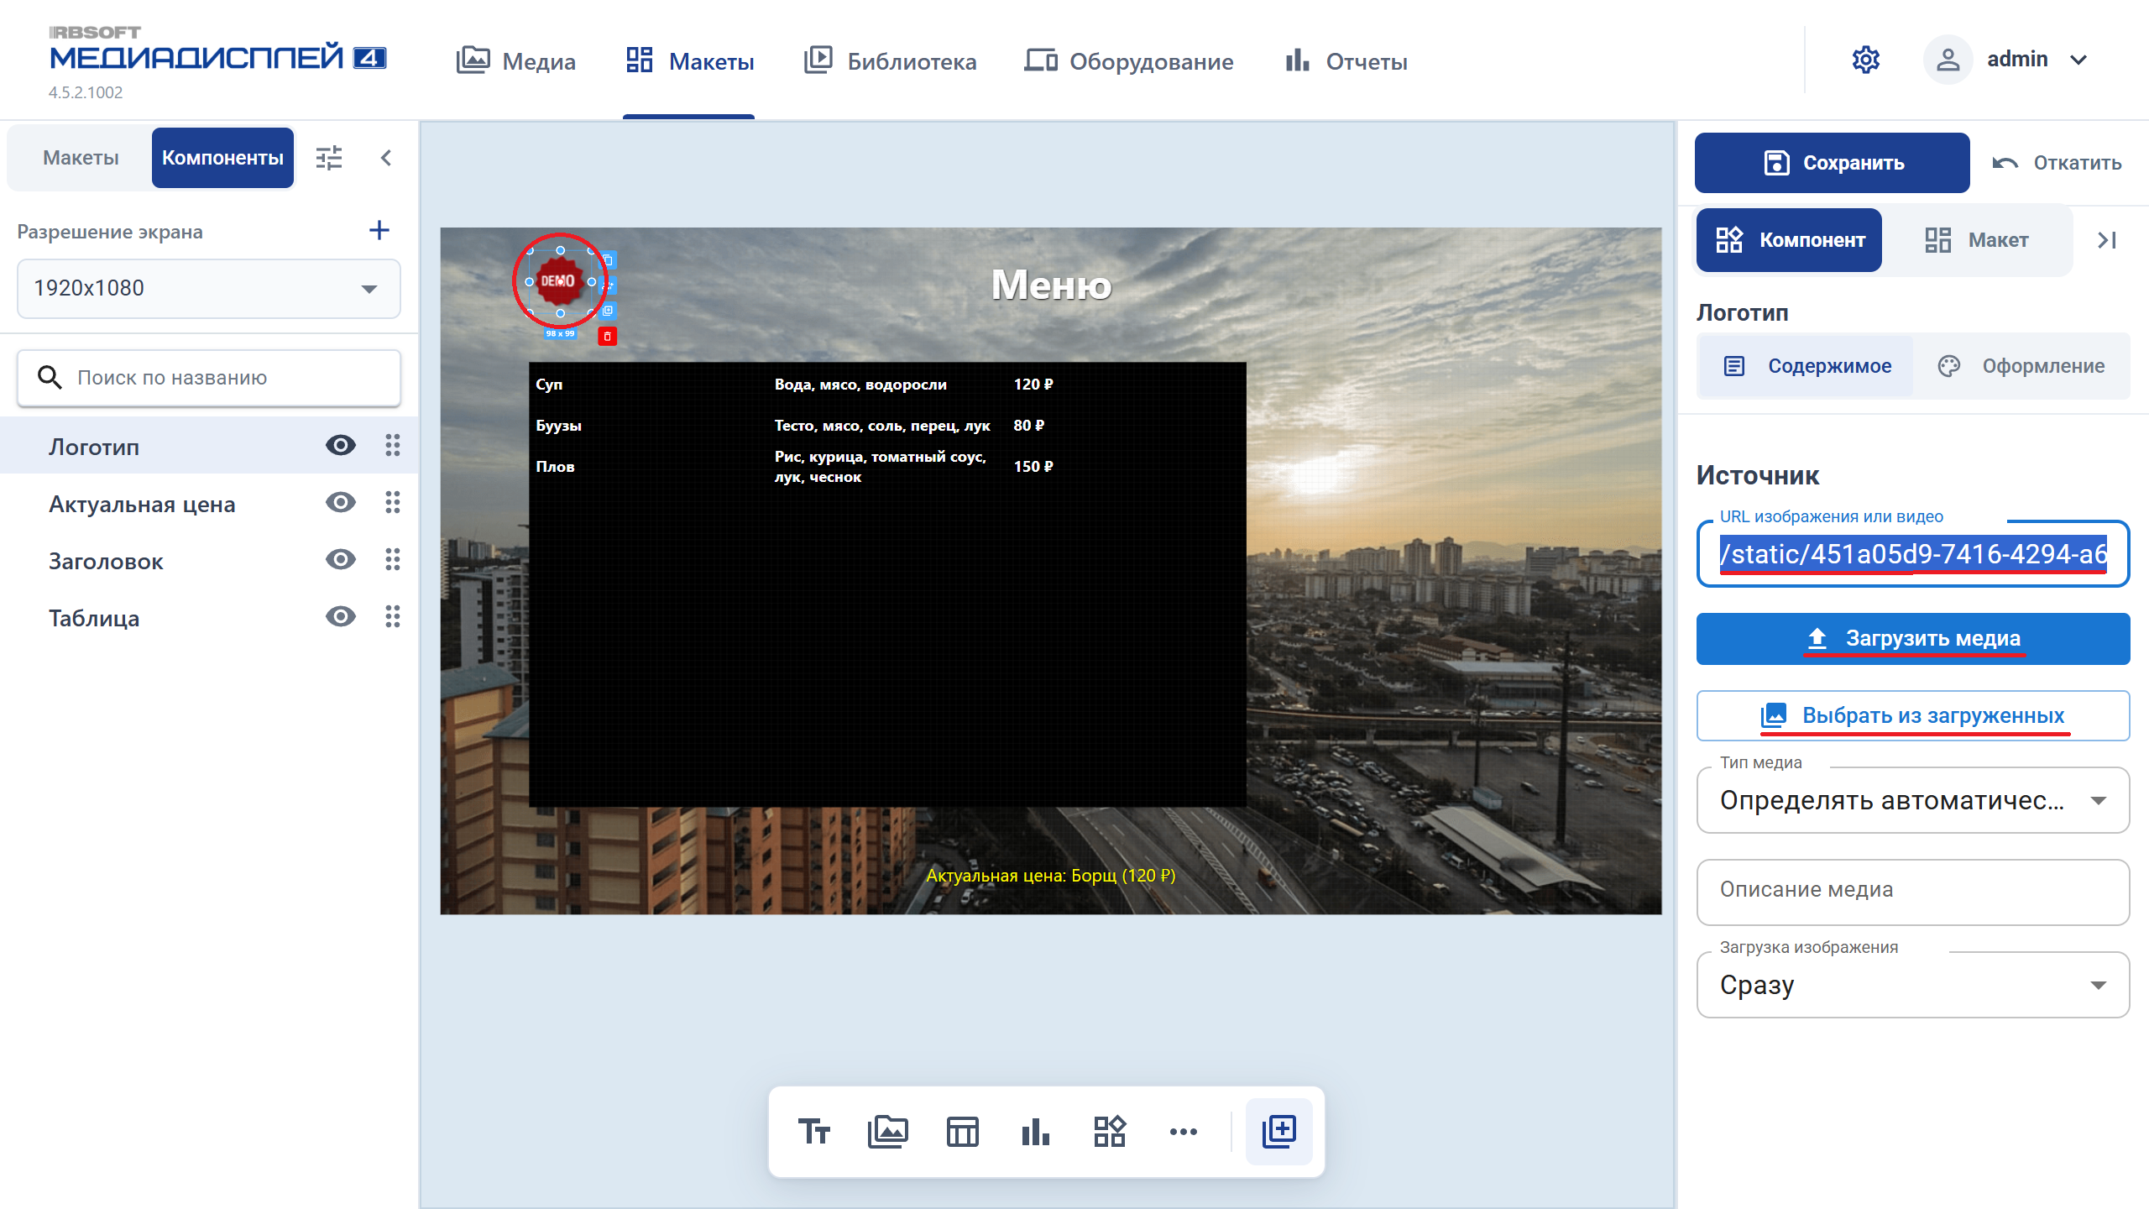Click the URL изображения input field

[1912, 554]
